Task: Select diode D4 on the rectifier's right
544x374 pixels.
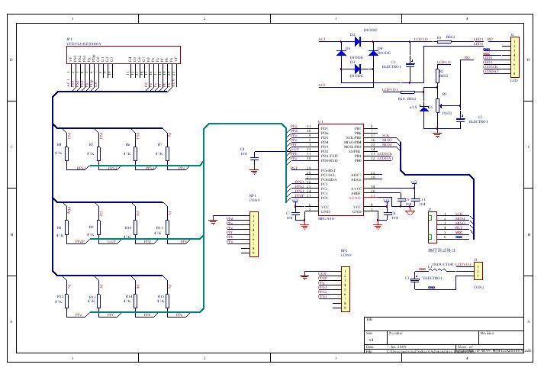Action: (373, 53)
